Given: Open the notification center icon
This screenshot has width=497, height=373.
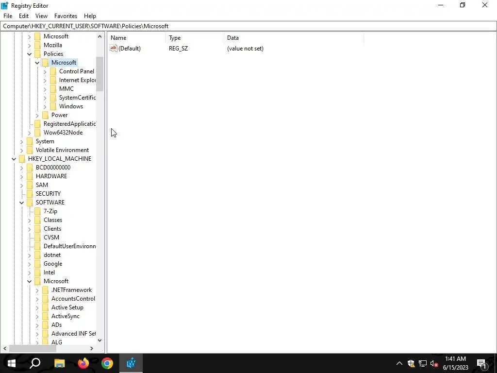Looking at the screenshot, I should (481, 363).
